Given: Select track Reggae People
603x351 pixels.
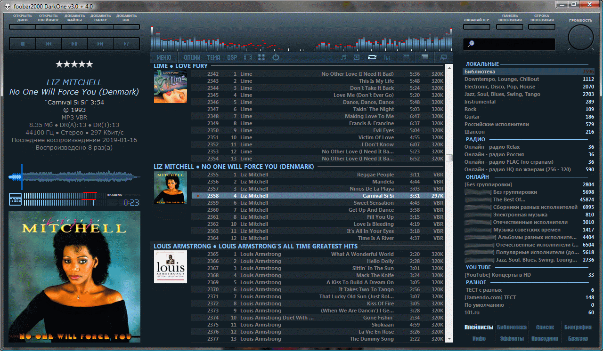Looking at the screenshot, I should (x=318, y=175).
